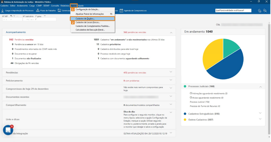Open the Ajuda menu

[81, 6]
